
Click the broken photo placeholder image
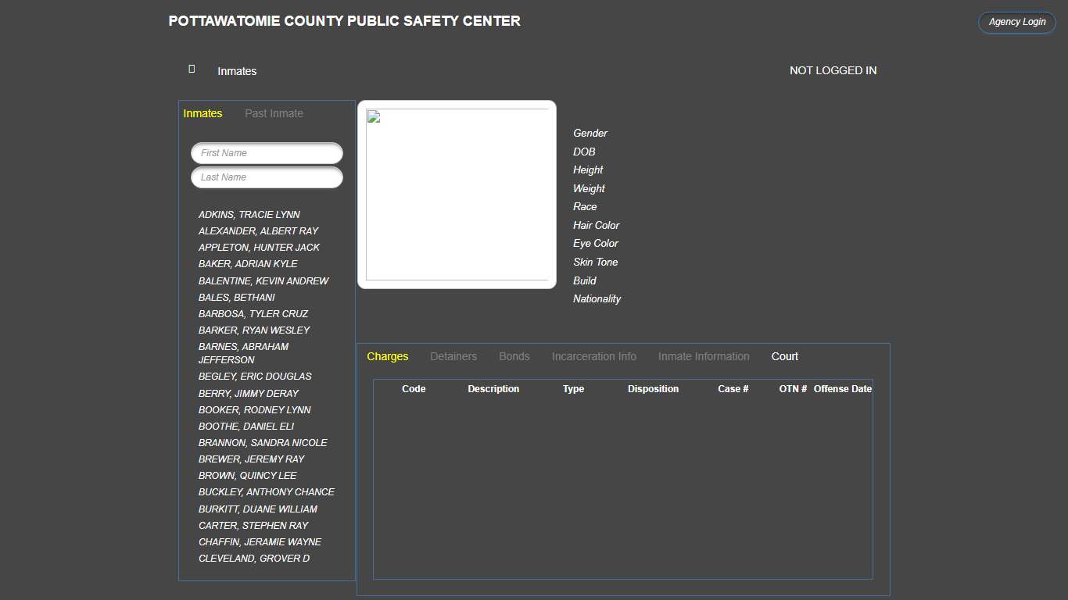tap(457, 194)
